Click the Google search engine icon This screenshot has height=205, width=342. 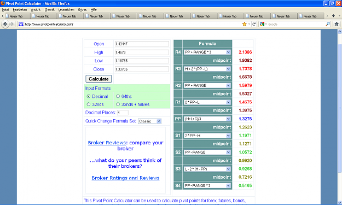pyautogui.click(x=262, y=24)
